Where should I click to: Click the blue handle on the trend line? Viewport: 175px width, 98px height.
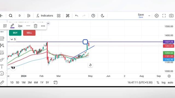[85, 42]
